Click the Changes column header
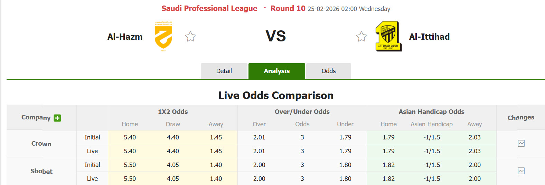 pyautogui.click(x=521, y=118)
